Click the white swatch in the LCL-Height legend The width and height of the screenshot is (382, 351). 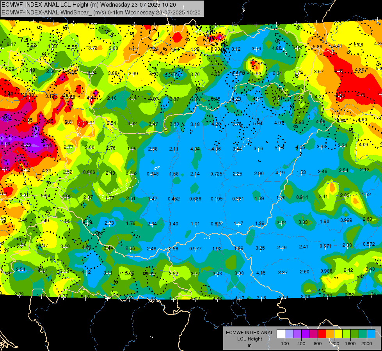281,334
